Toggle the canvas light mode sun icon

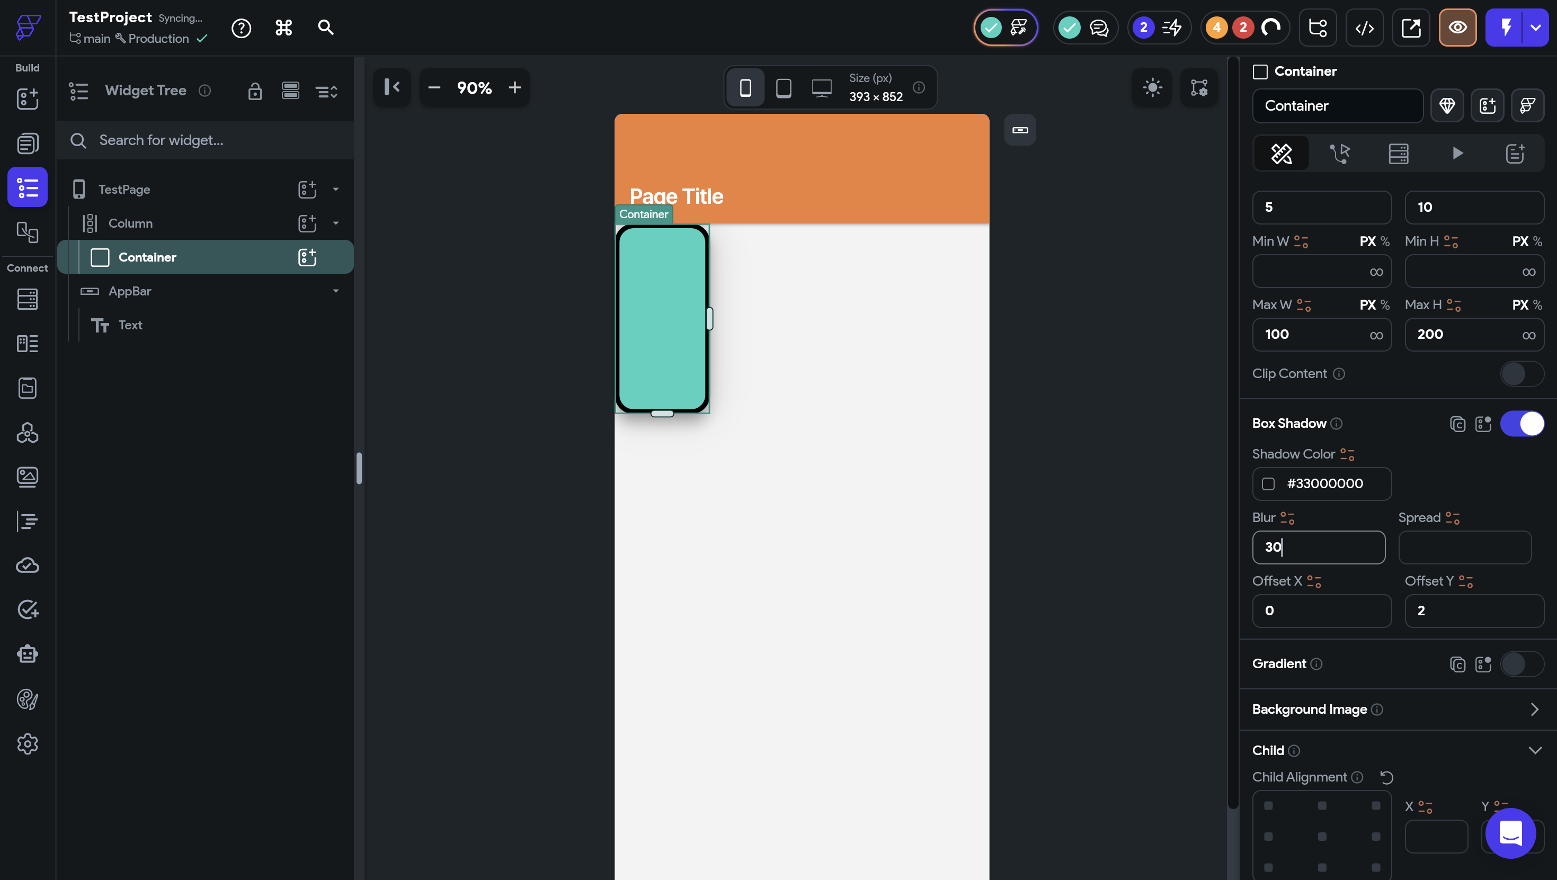[x=1152, y=88]
